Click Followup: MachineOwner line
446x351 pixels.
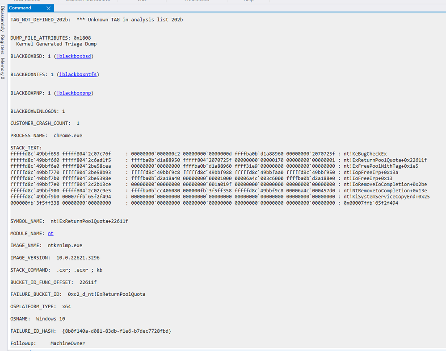point(48,343)
